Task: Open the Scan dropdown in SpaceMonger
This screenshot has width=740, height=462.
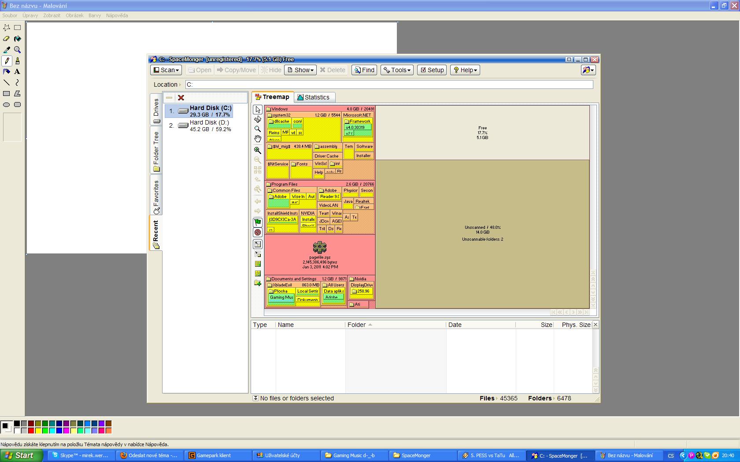Action: pyautogui.click(x=166, y=70)
